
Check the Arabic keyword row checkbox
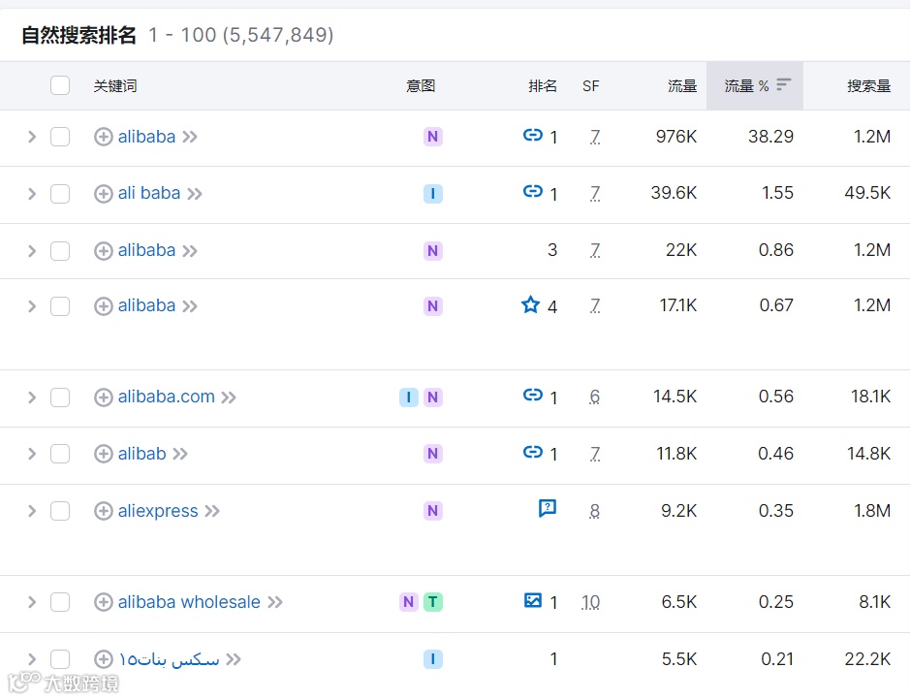(60, 659)
